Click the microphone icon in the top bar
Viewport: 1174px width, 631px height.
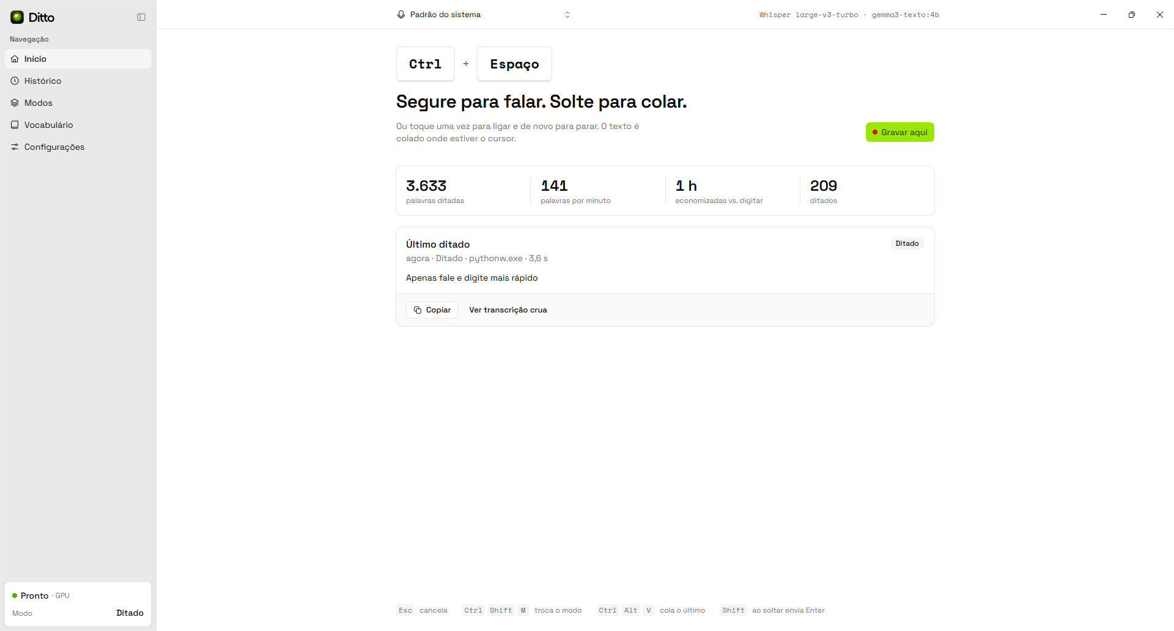click(401, 15)
